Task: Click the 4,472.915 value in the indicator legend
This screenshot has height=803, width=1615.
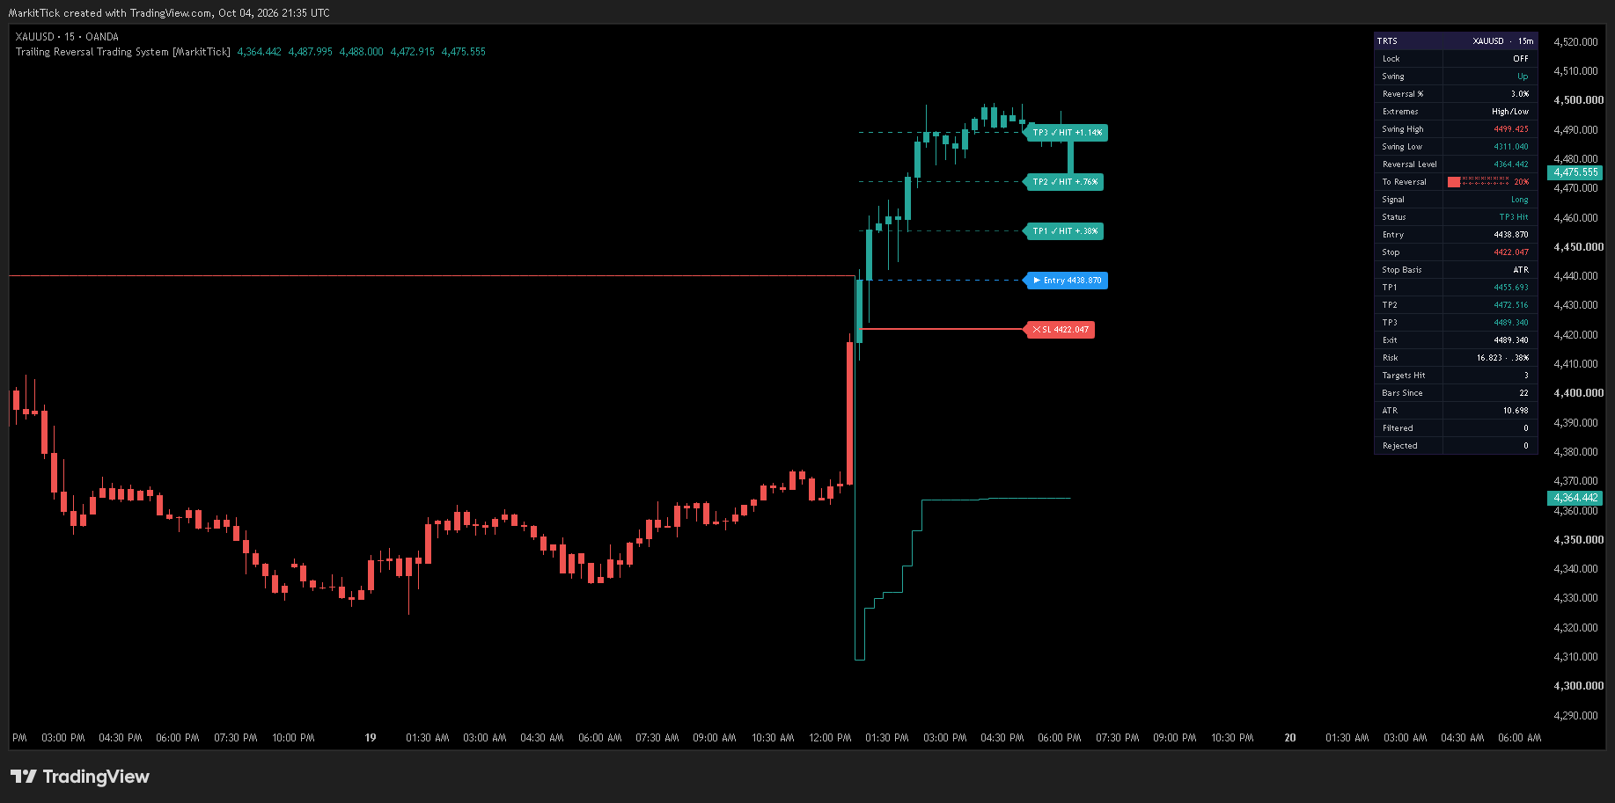Action: 413,52
